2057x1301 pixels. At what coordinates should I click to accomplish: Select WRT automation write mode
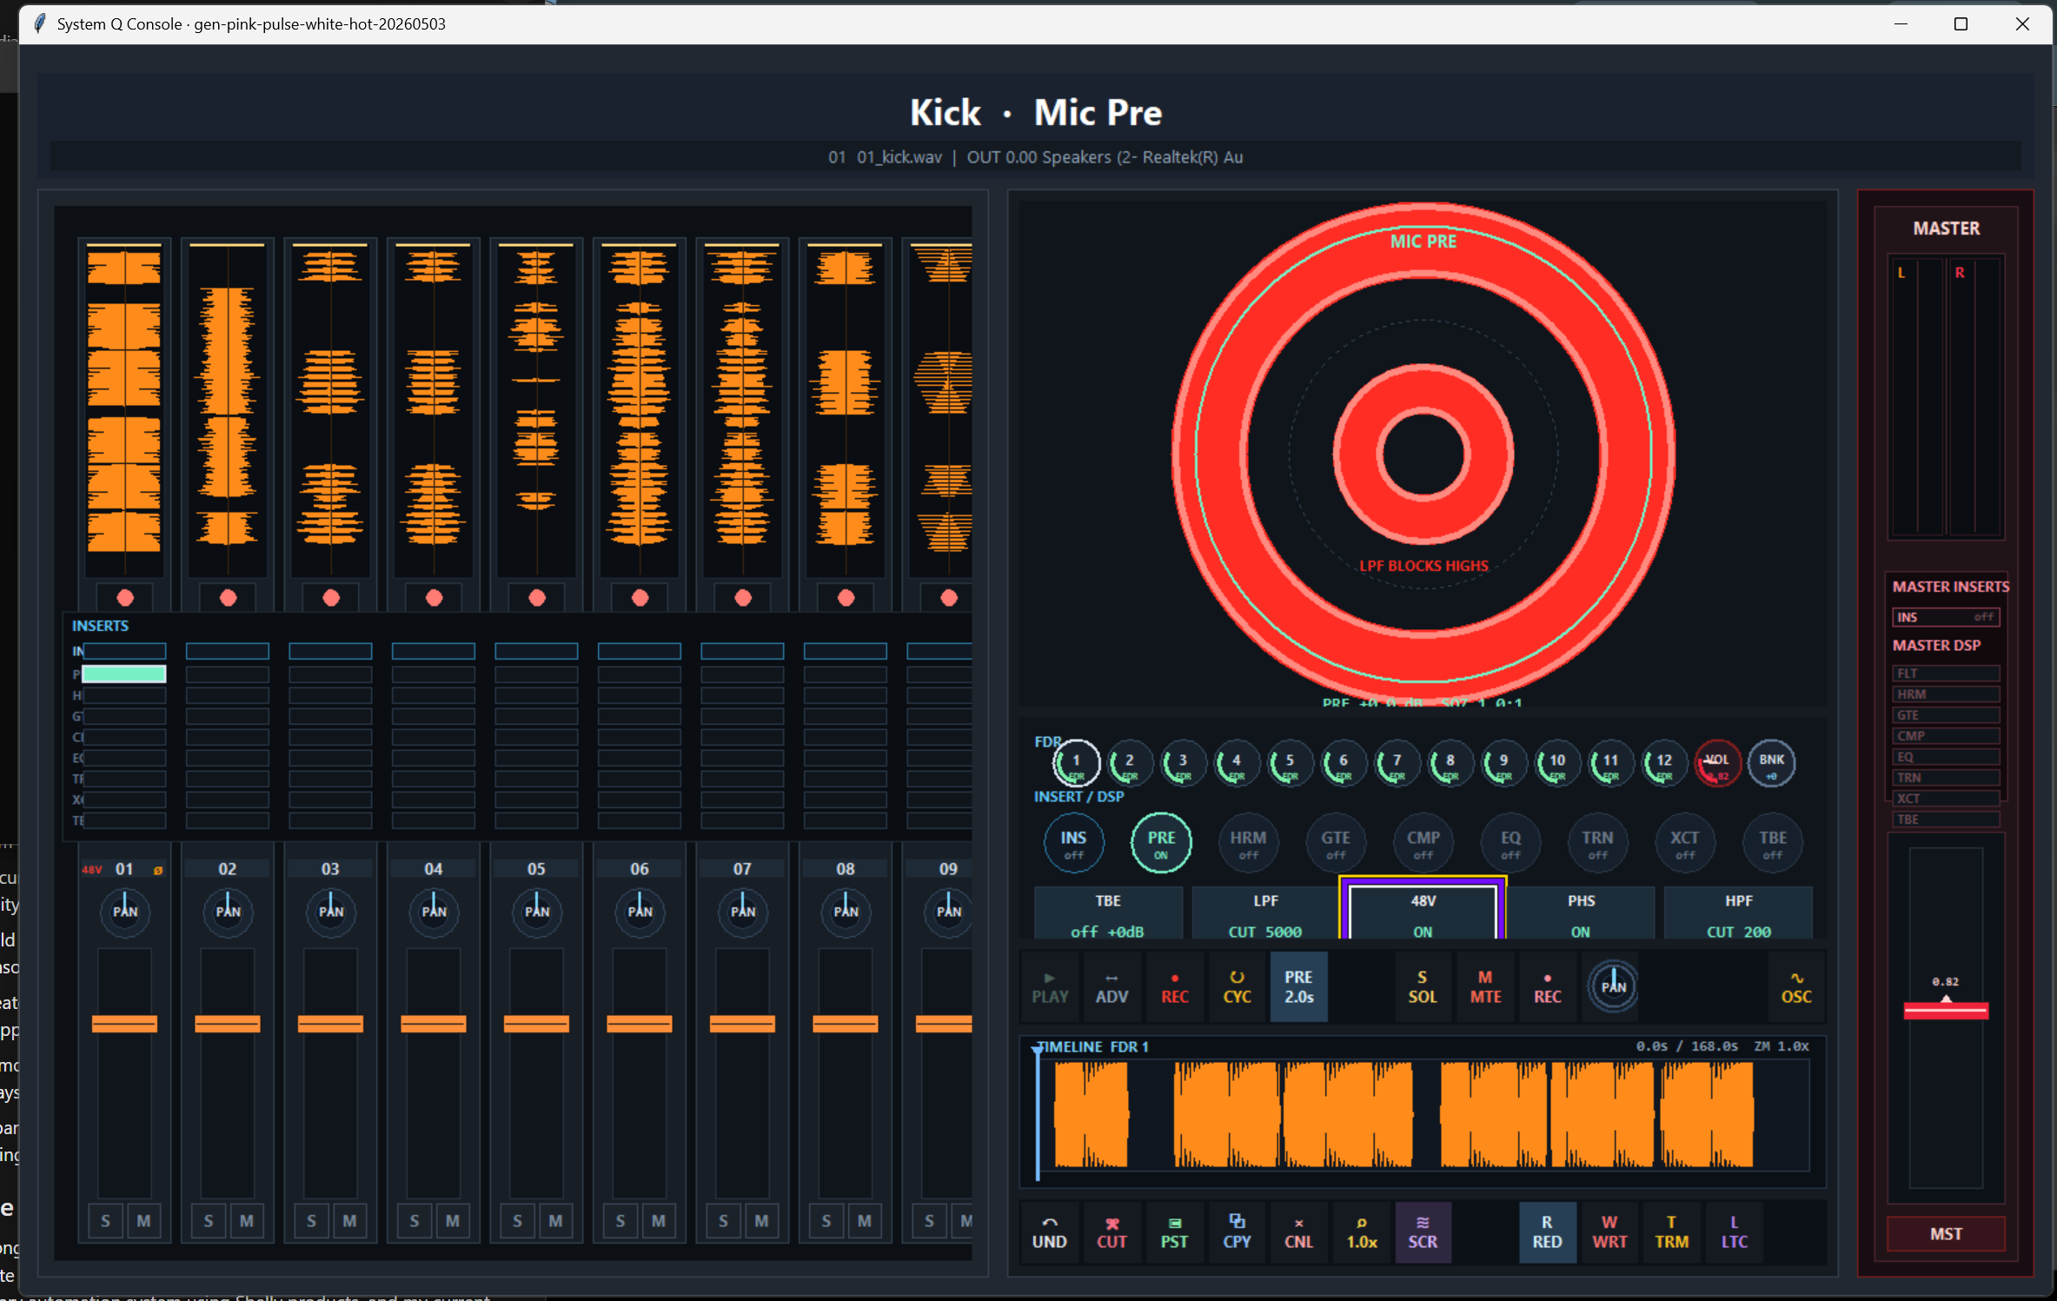1609,1232
